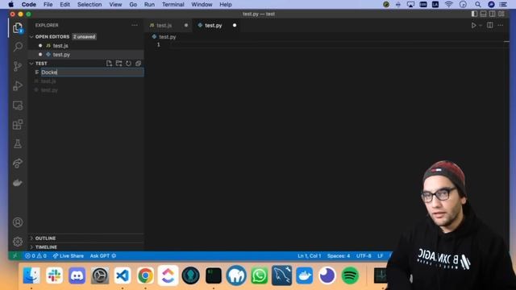516x290 pixels.
Task: Open Discord from the Dock
Action: tap(77, 275)
